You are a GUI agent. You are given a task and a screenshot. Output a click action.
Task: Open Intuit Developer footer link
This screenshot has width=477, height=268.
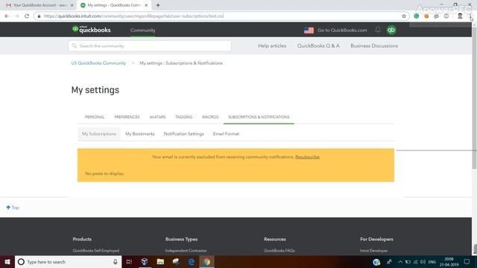point(373,251)
